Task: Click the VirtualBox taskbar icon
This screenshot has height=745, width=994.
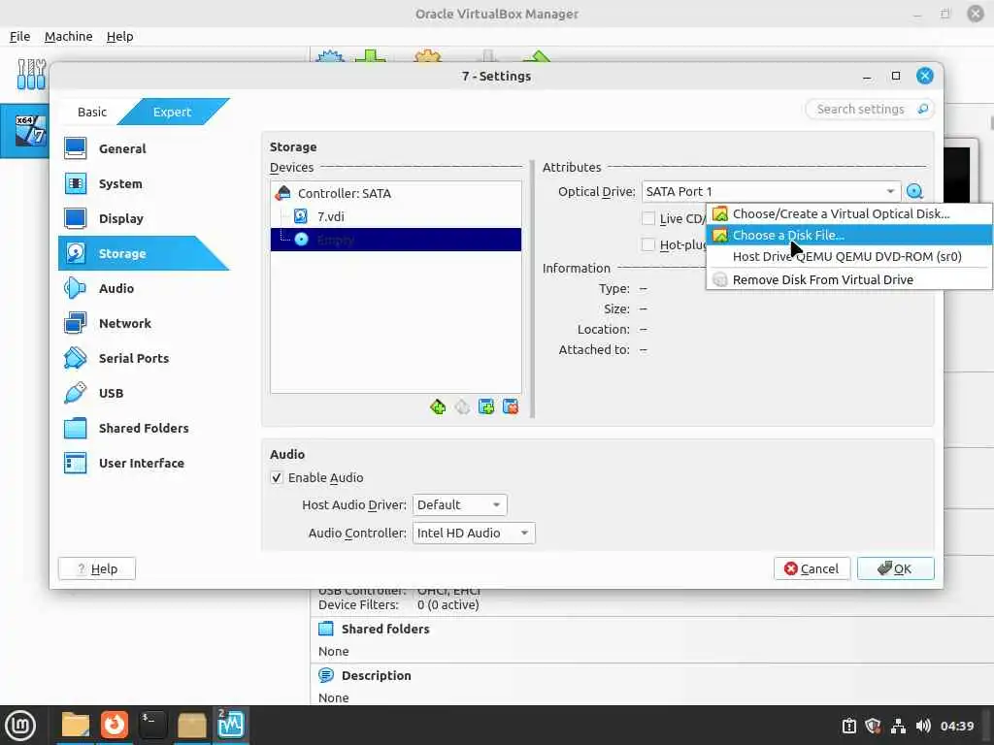Action: click(230, 725)
